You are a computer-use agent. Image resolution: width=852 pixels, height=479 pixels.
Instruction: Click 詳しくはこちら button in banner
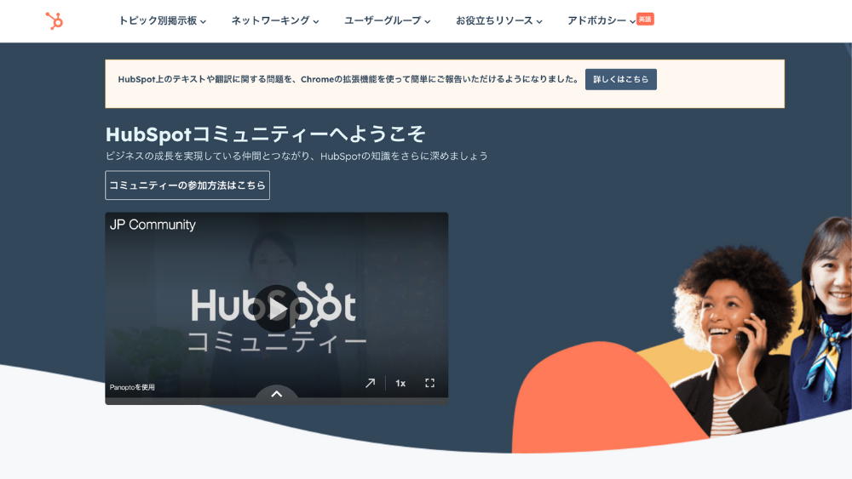coord(620,79)
